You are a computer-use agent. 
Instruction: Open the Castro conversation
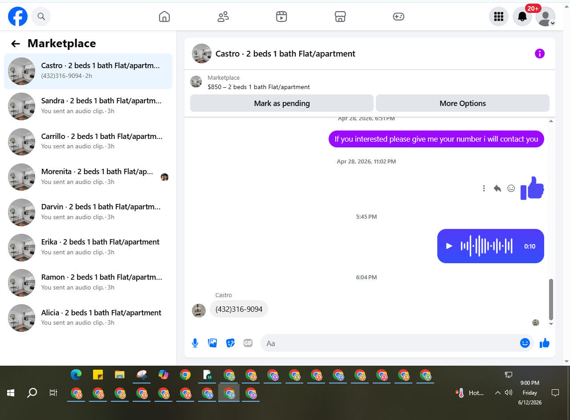[88, 71]
